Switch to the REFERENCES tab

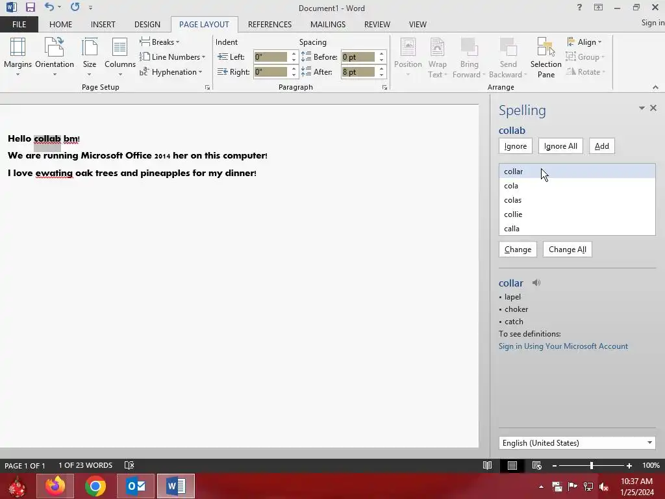(270, 25)
